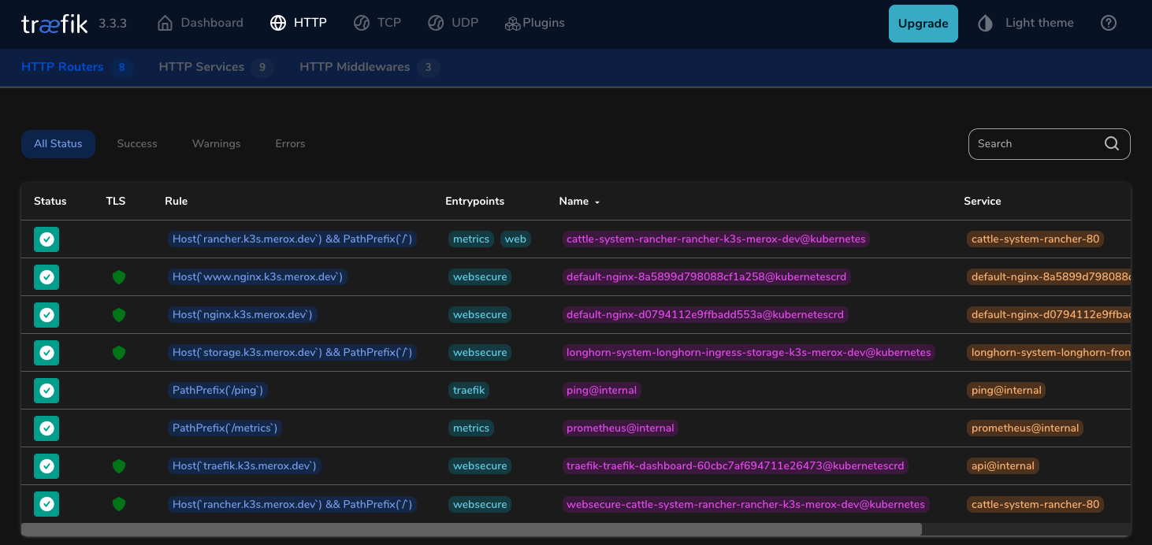1152x545 pixels.
Task: Click status check icon for prometheus@internal row
Action: click(x=46, y=428)
